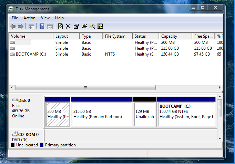Image resolution: width=235 pixels, height=164 pixels.
Task: Click the 315.00 GB capacity cell
Action: (x=170, y=48)
